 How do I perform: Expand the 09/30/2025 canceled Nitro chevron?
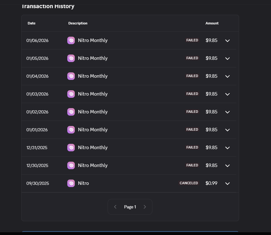(228, 183)
